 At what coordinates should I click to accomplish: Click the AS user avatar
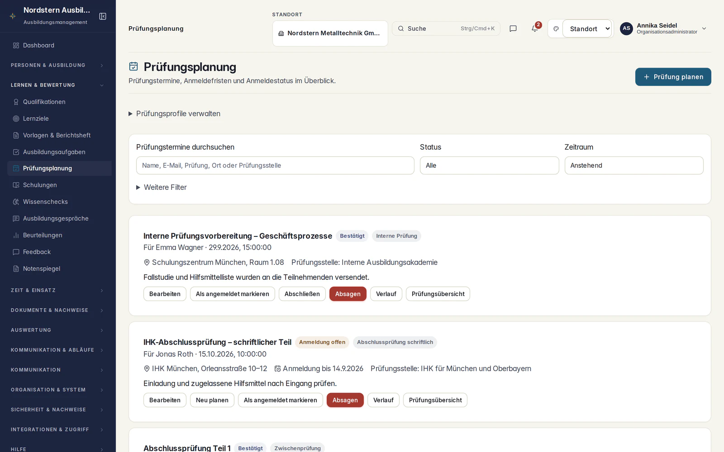[x=626, y=28]
